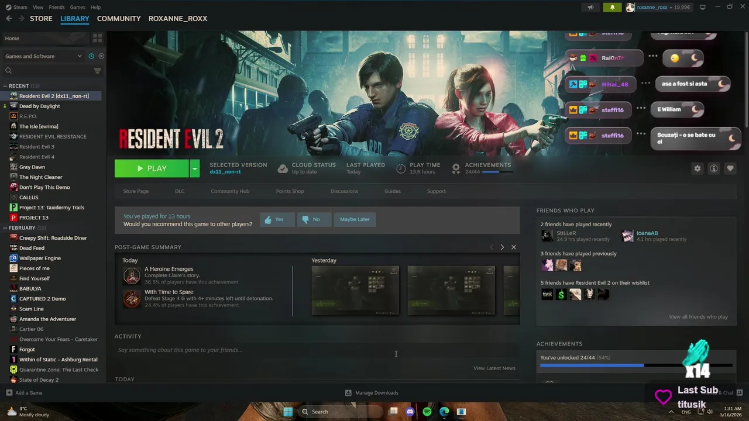Open friend ioanaAB's avatar

click(x=627, y=236)
